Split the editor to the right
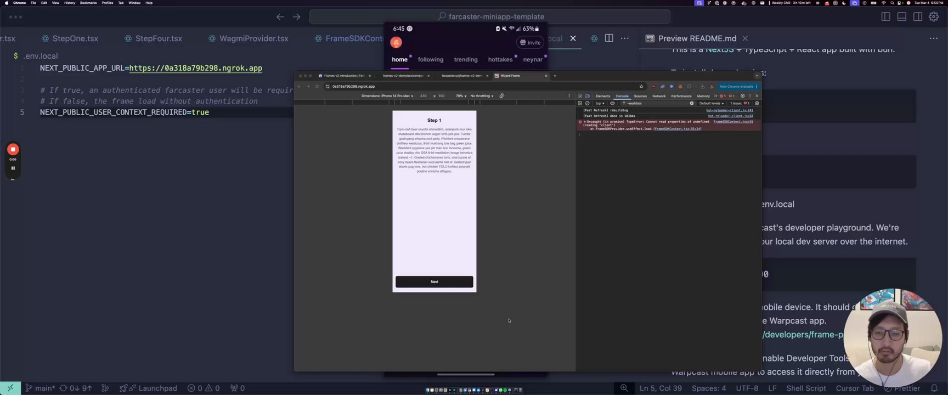 pyautogui.click(x=609, y=38)
